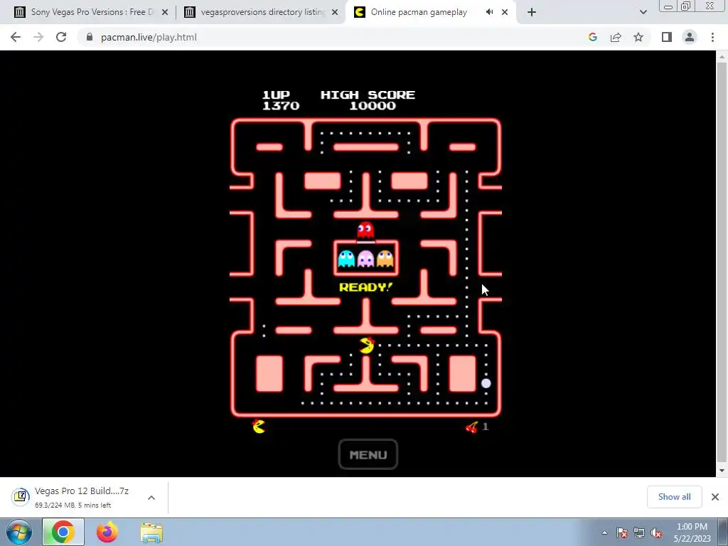Image resolution: width=728 pixels, height=546 pixels.
Task: Switch to vegasproversions directory listing tab
Action: click(262, 12)
